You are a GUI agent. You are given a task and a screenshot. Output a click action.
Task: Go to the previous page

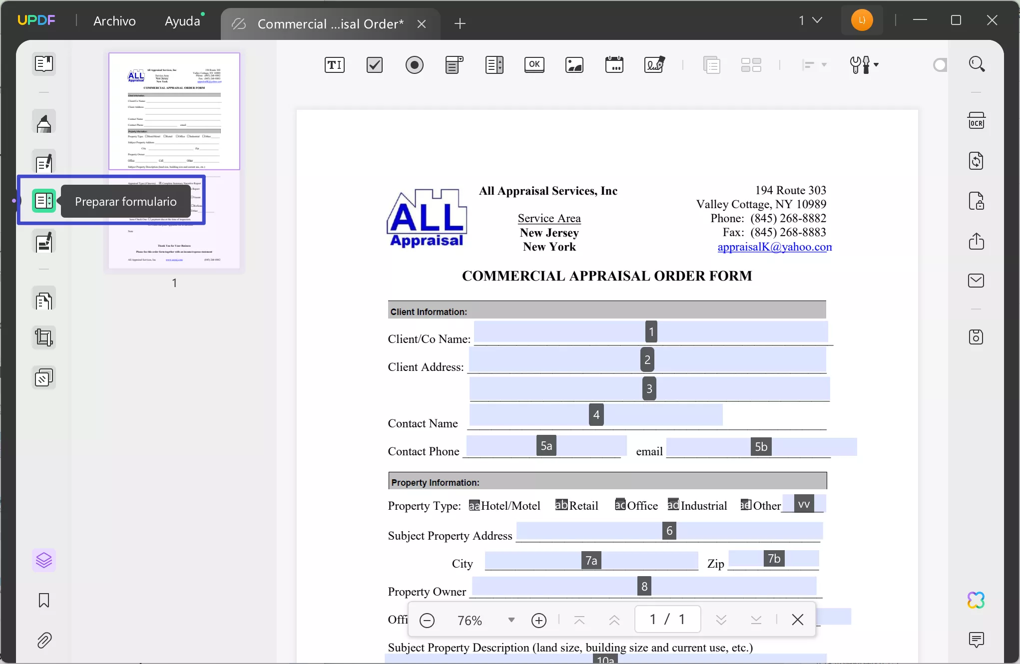(614, 620)
